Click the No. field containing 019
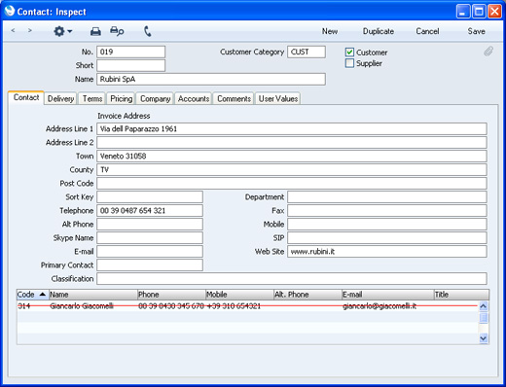Screen dimensions: 506x387 coord(130,52)
